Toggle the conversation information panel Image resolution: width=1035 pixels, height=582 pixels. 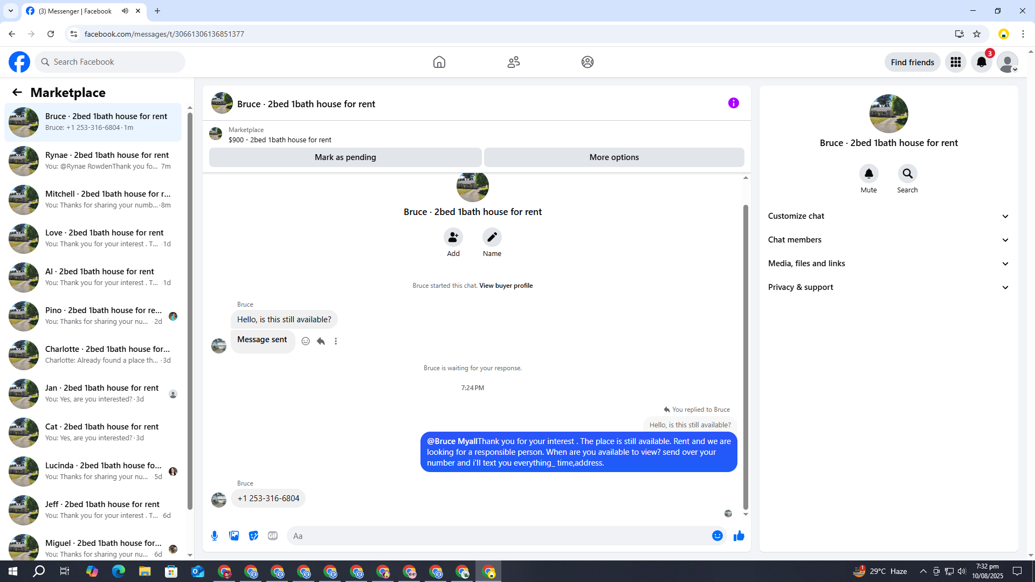733,103
